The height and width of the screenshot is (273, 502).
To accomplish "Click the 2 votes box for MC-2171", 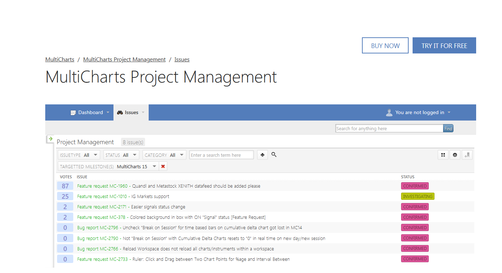I will [65, 207].
